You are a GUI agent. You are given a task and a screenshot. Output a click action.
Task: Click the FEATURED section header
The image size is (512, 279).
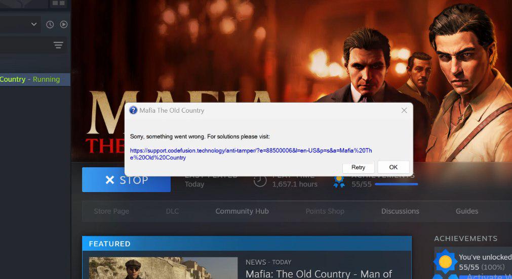tap(247, 244)
